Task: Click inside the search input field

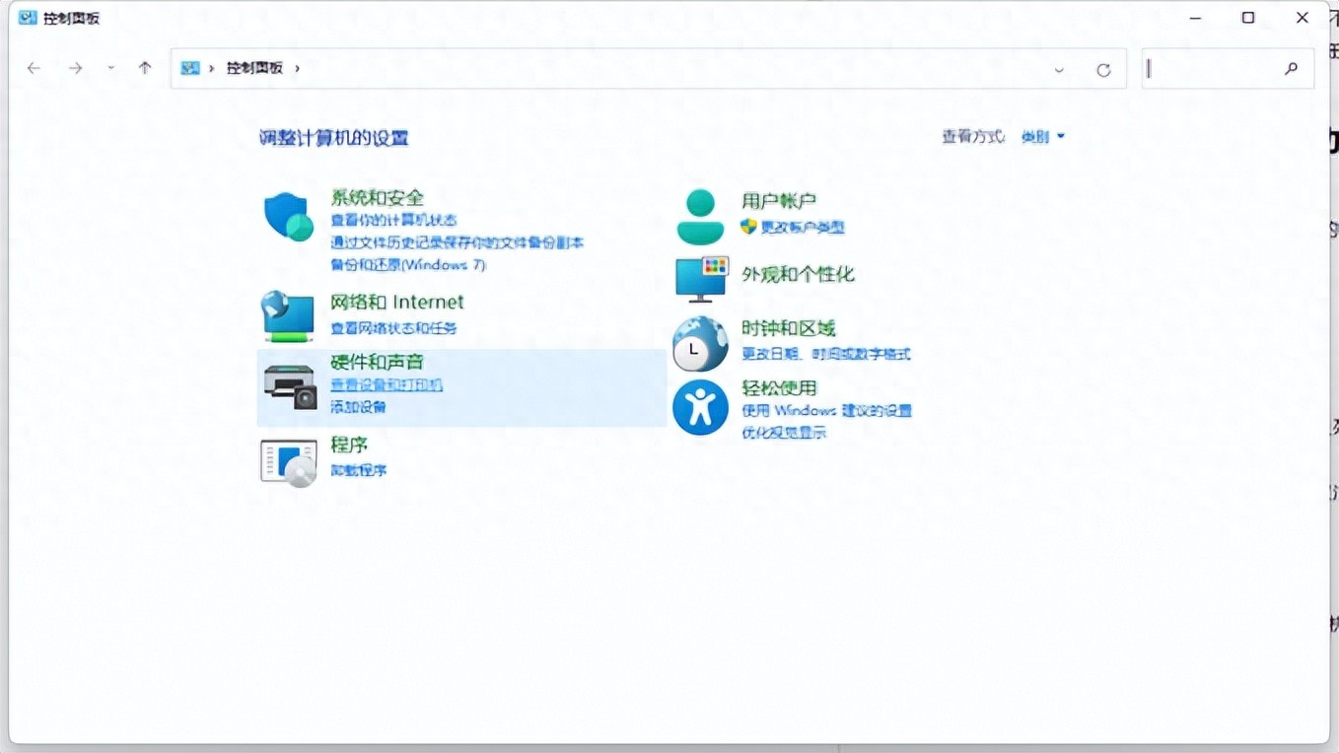Action: click(1213, 68)
